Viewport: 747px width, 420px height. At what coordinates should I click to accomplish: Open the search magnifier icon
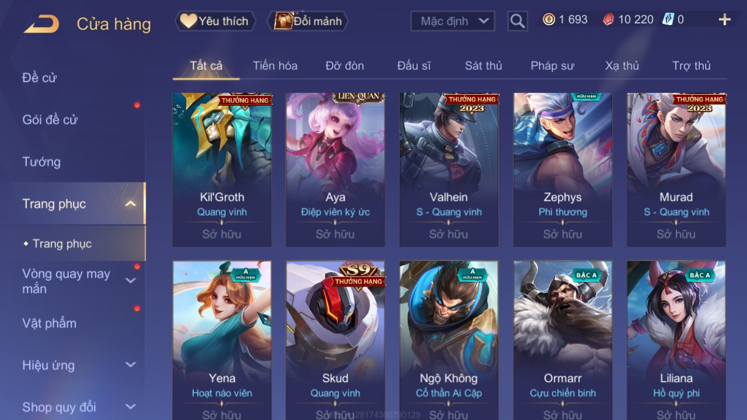[x=517, y=21]
